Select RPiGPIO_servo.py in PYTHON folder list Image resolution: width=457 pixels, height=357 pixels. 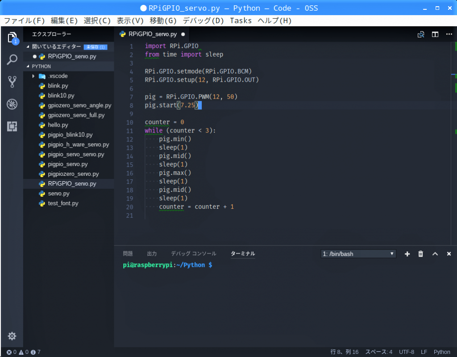[68, 184]
